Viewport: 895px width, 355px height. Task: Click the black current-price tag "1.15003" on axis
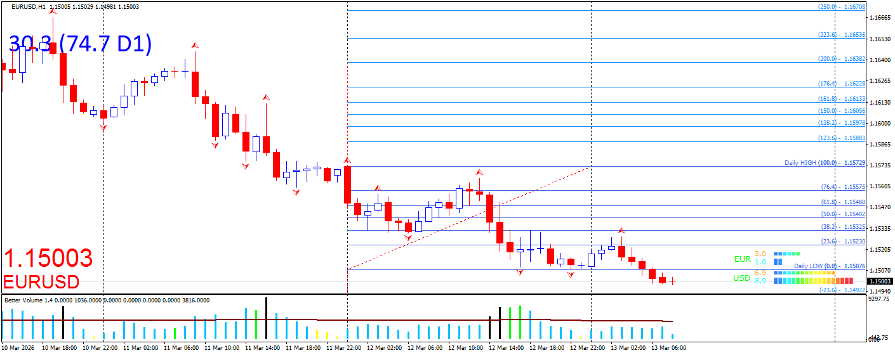coord(880,281)
